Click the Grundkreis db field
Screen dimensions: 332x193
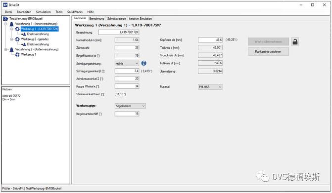[x=210, y=55]
